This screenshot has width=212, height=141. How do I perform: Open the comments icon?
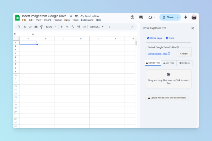(141, 17)
